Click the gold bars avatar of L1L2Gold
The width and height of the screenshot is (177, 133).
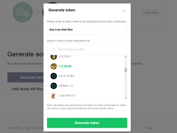(54, 66)
